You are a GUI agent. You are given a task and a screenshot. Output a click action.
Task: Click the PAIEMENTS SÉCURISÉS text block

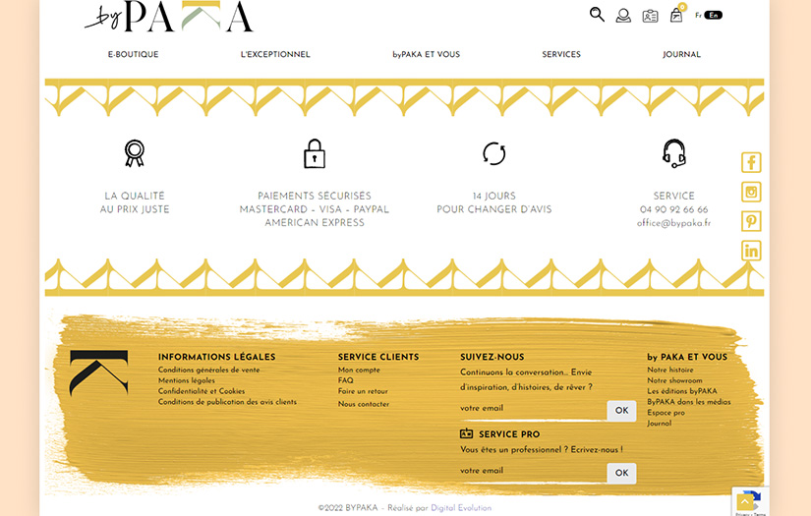click(x=315, y=209)
